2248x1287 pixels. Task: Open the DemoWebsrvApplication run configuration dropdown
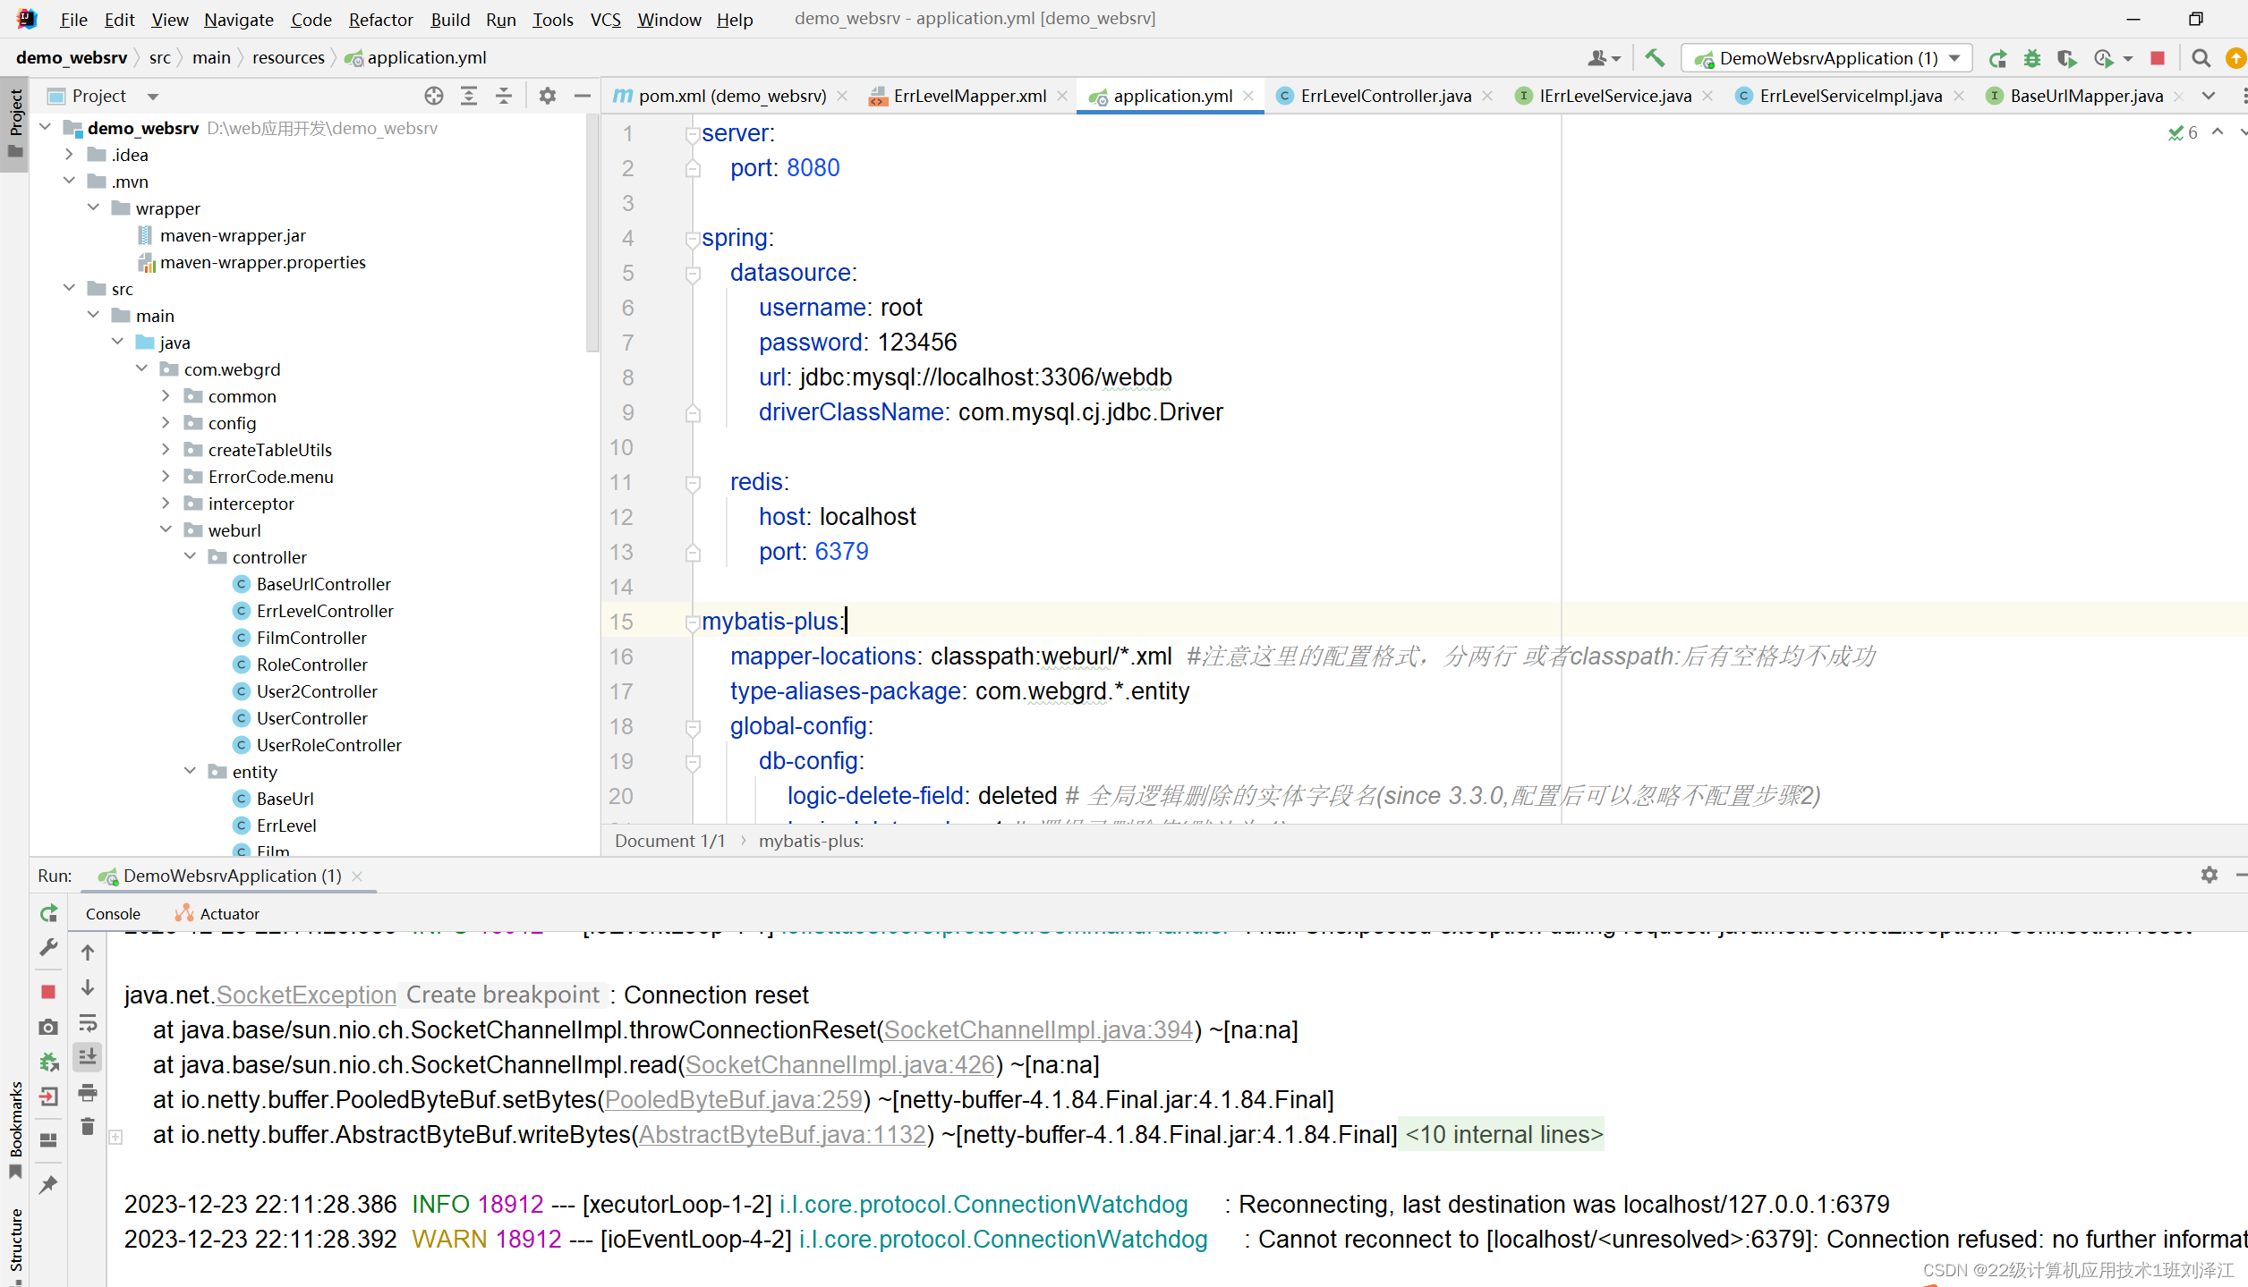click(1826, 58)
